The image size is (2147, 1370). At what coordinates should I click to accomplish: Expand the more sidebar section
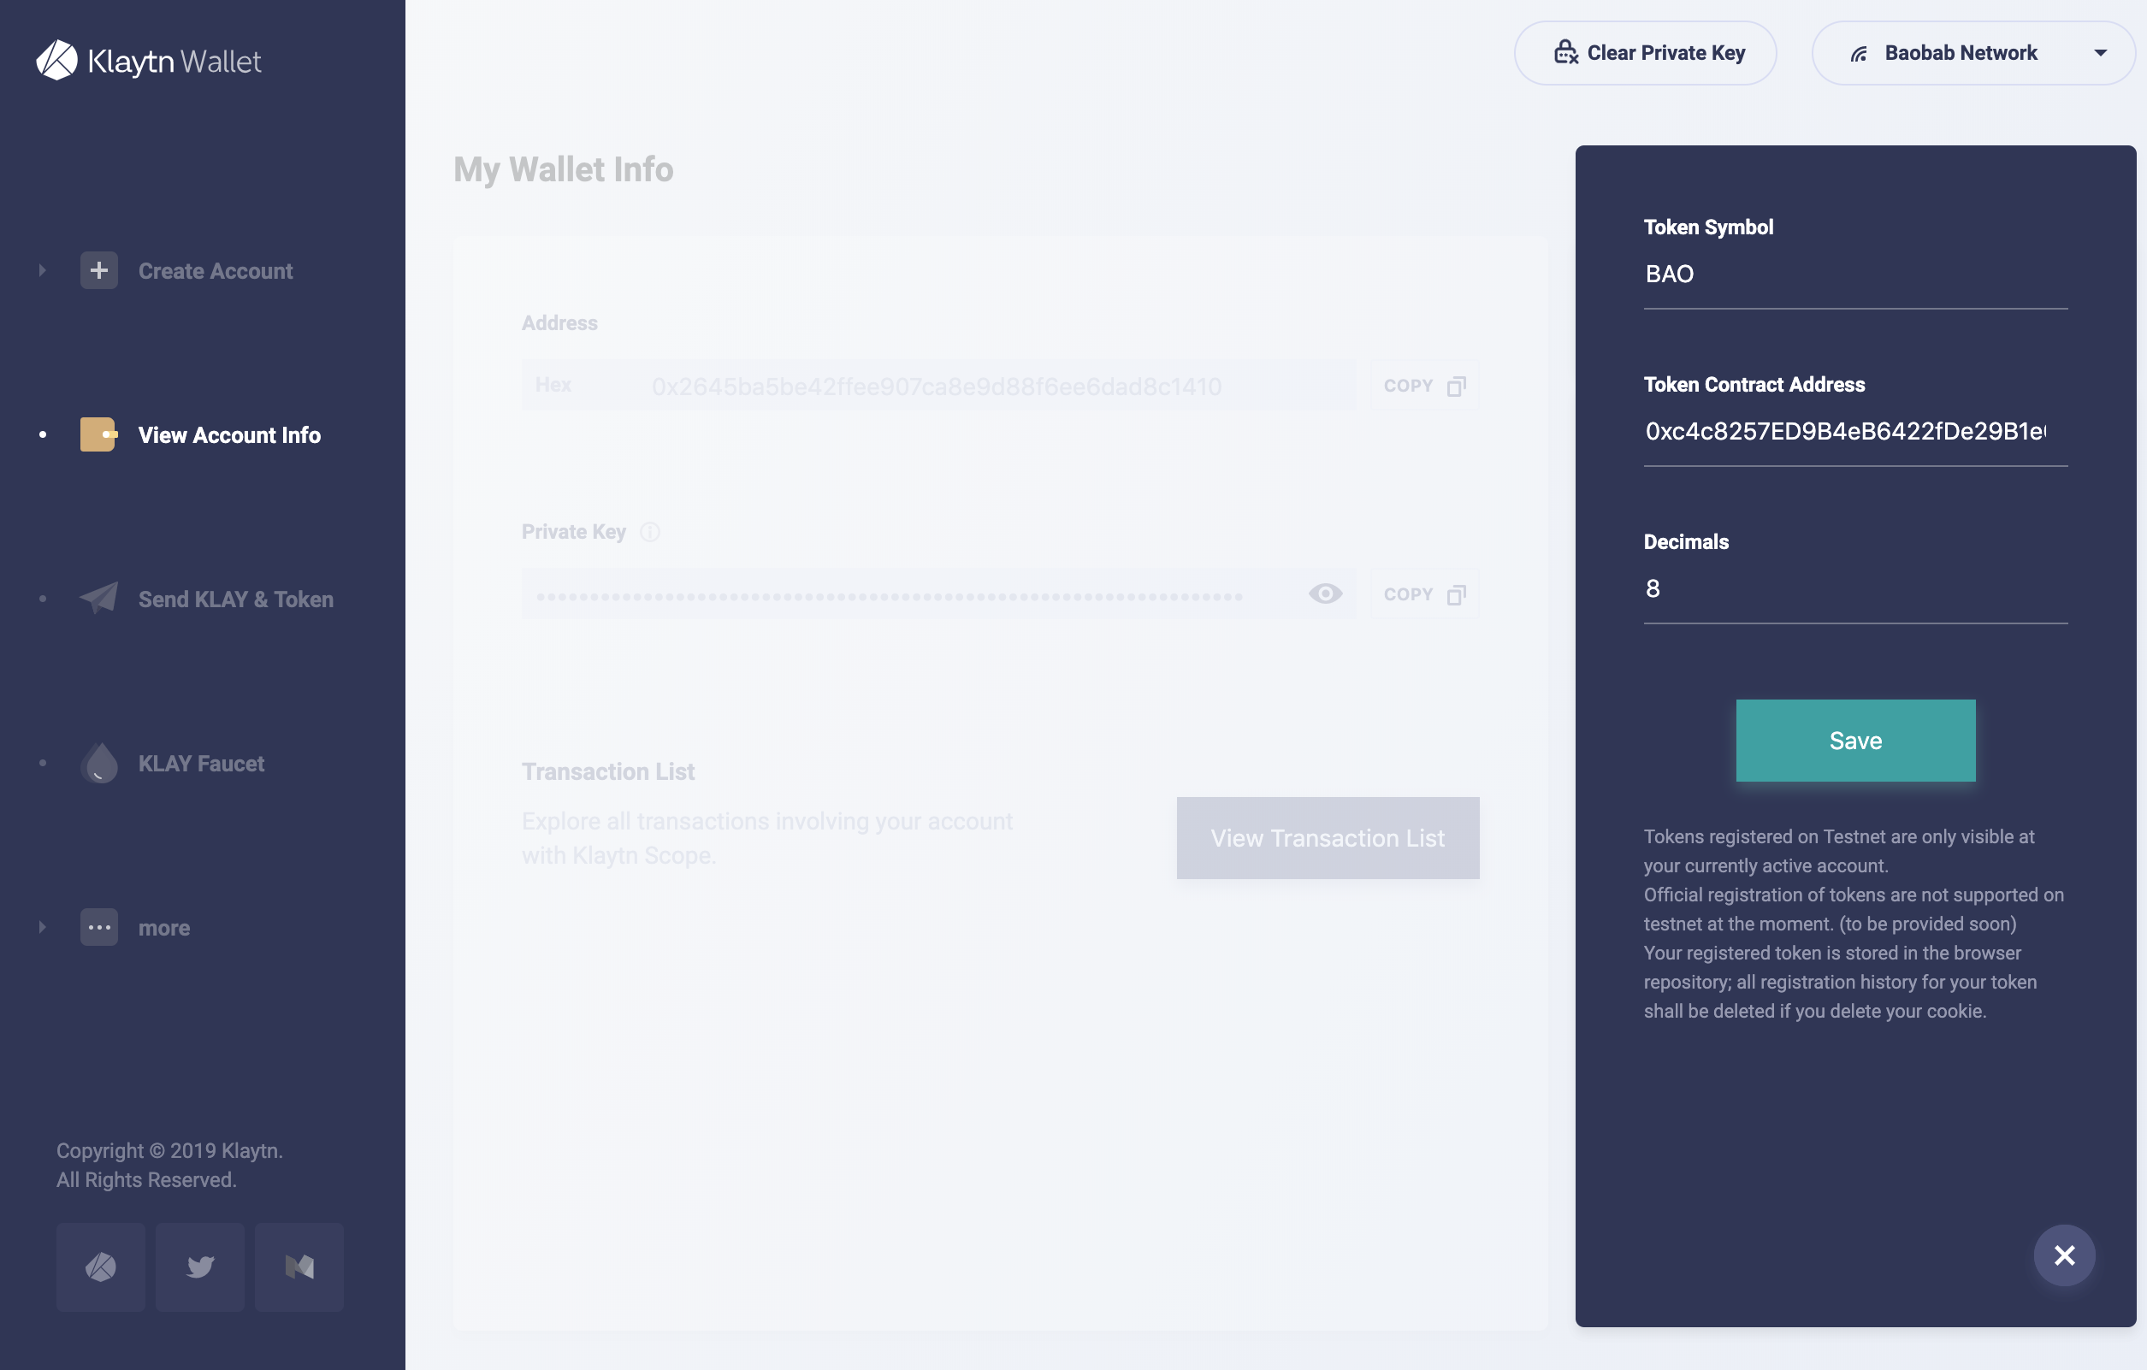[42, 926]
